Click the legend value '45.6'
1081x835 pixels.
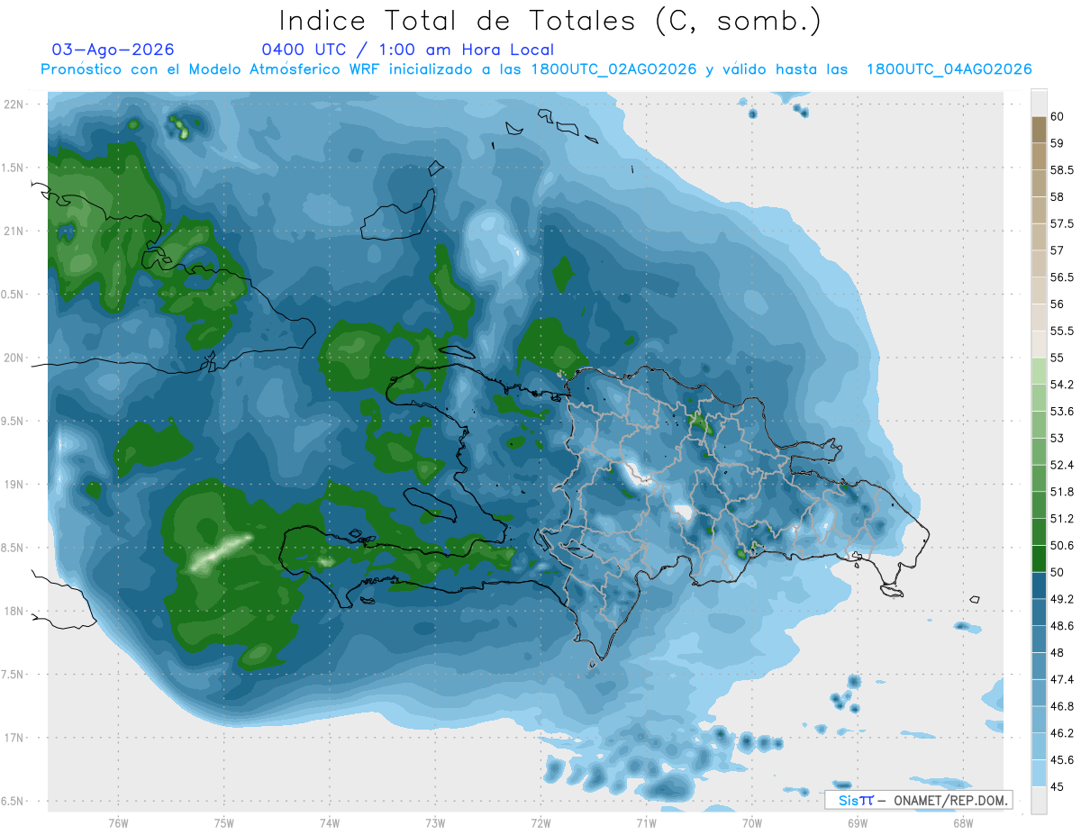pyautogui.click(x=1063, y=760)
